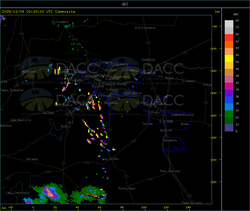This screenshot has width=250, height=211.
Task: Click the R_Padre location label
Action: (x=159, y=104)
